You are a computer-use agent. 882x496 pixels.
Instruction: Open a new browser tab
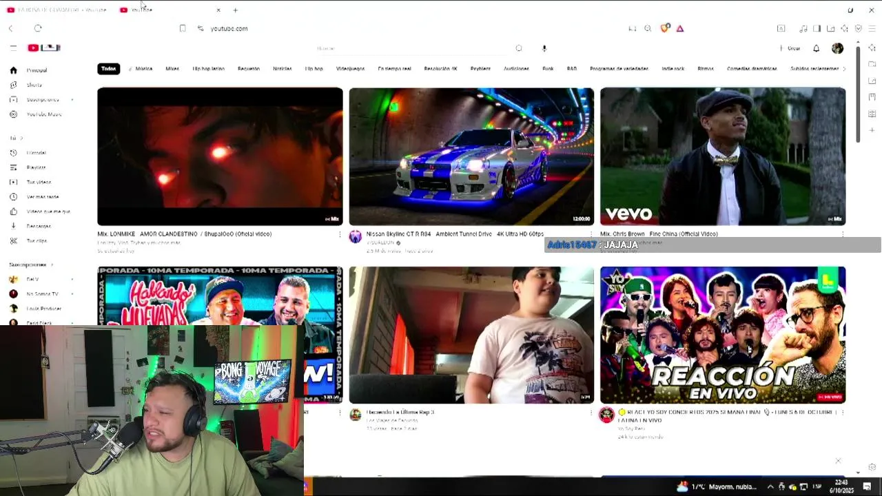coord(236,10)
